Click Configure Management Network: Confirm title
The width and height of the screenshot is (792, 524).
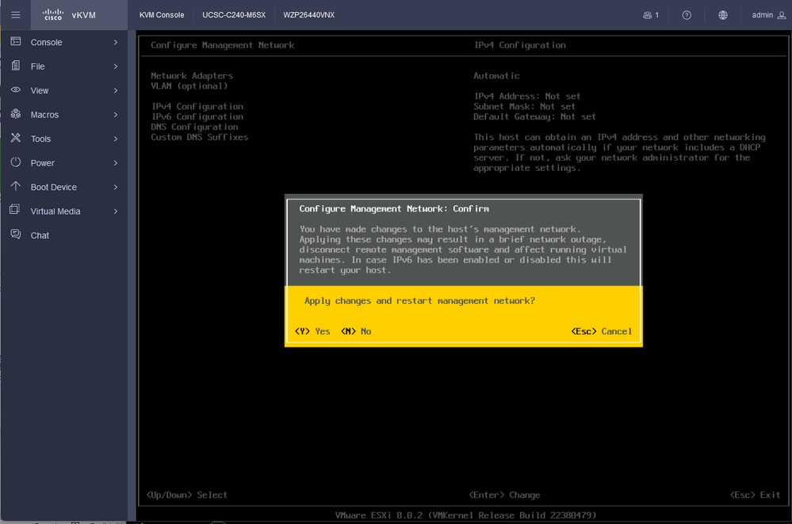(394, 209)
